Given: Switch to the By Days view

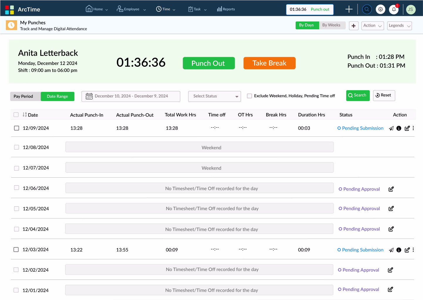Looking at the screenshot, I should click(x=307, y=25).
